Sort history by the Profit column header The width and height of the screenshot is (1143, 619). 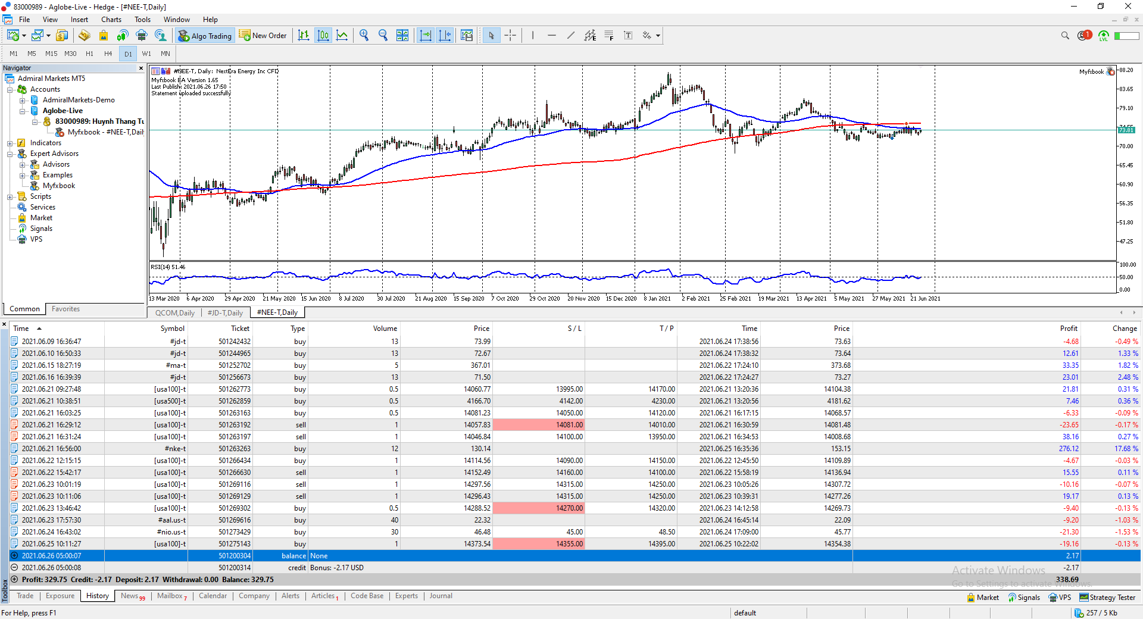[1068, 329]
